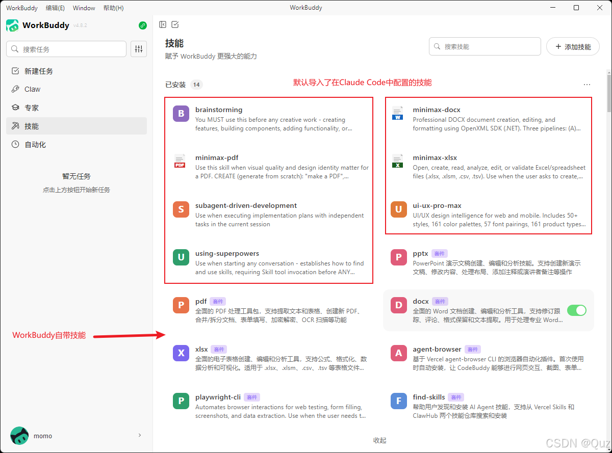Click the 搜索任务 input field
The image size is (612, 453).
tap(66, 49)
